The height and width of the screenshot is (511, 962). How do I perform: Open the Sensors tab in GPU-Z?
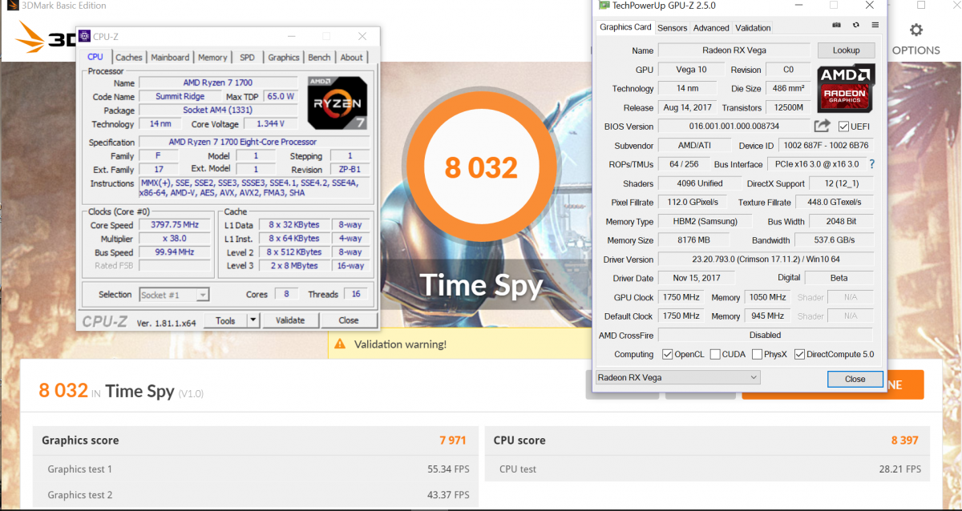click(x=672, y=27)
